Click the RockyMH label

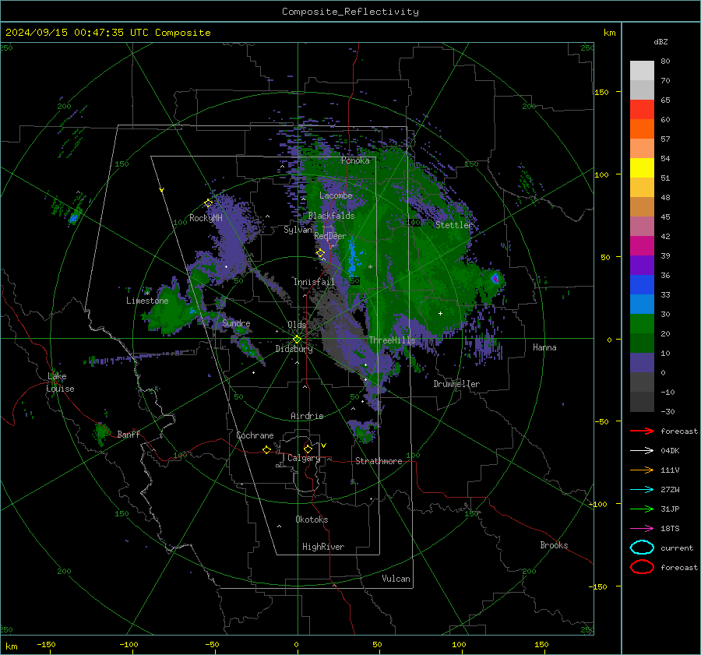(206, 218)
